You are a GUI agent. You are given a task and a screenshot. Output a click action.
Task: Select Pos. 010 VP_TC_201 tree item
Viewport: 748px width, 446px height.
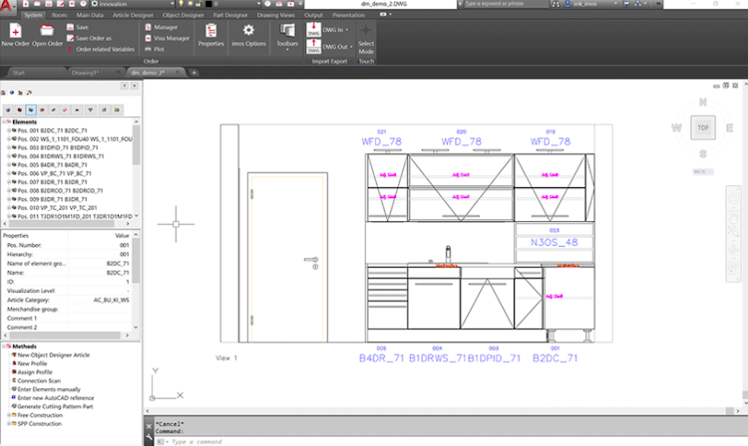click(57, 207)
